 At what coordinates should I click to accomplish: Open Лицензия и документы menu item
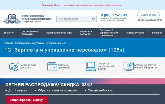[x=86, y=33]
